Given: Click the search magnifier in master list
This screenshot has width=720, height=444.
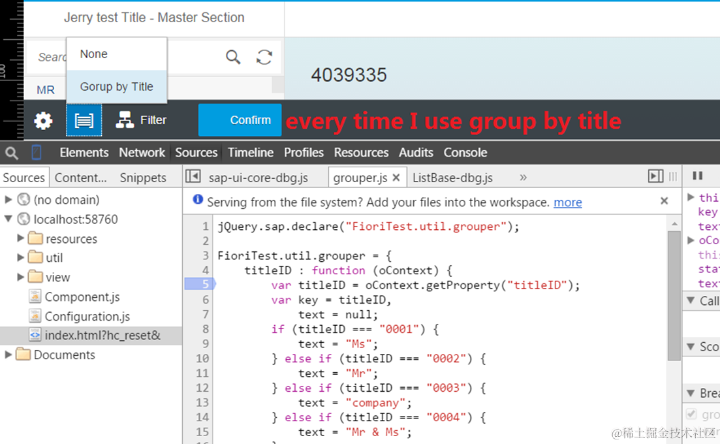Looking at the screenshot, I should click(x=233, y=57).
